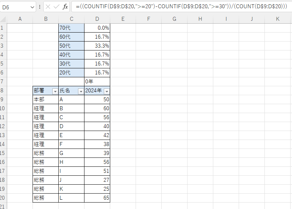Select column K header
The height and width of the screenshot is (209, 292).
[x=278, y=19]
